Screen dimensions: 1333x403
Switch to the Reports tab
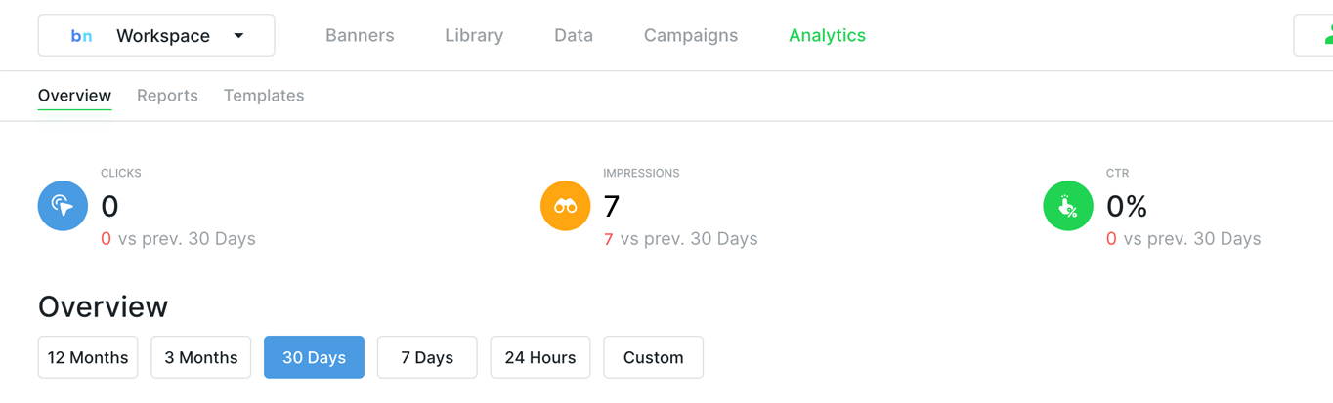[x=167, y=96]
